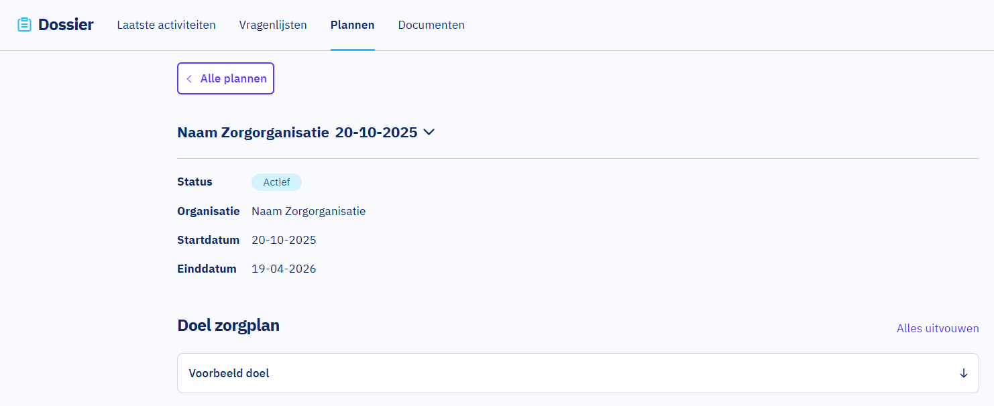Click the Startdatum value 20-10-2025
This screenshot has height=406, width=994.
coord(284,240)
